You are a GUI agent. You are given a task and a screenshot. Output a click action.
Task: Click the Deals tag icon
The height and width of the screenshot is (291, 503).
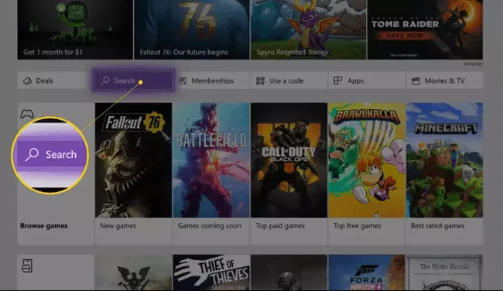[27, 80]
